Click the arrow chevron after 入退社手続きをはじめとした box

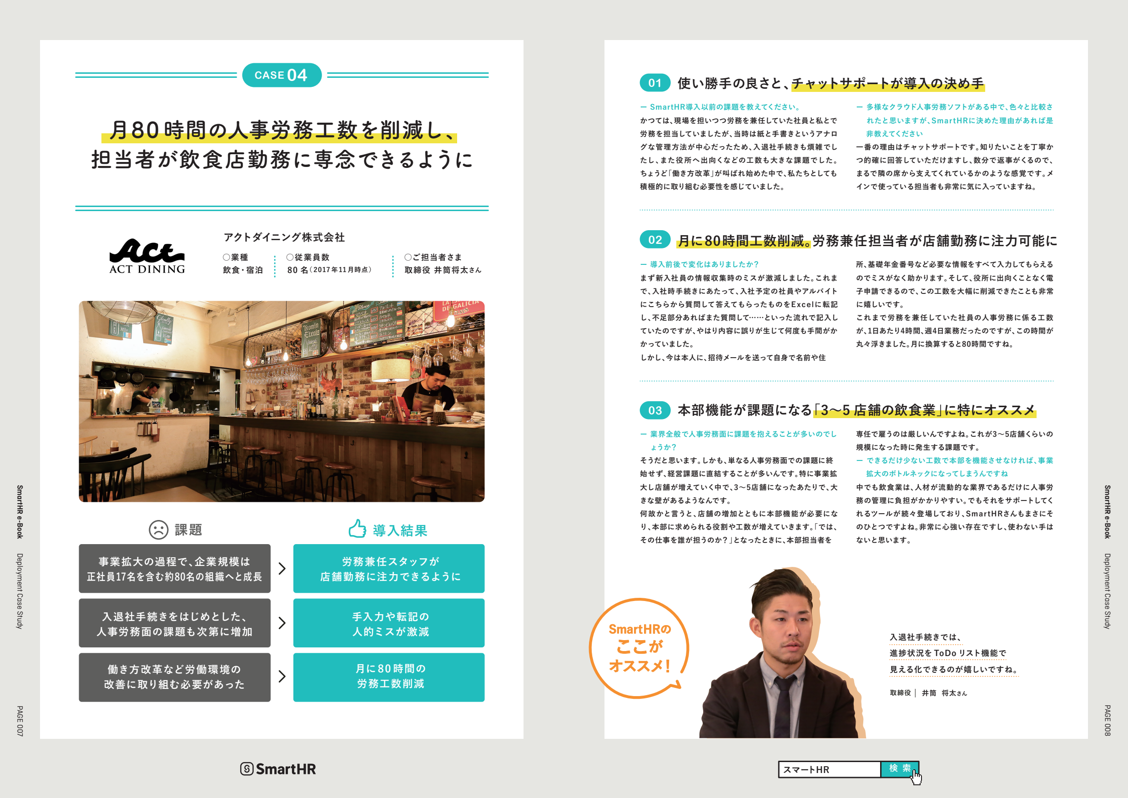[282, 623]
